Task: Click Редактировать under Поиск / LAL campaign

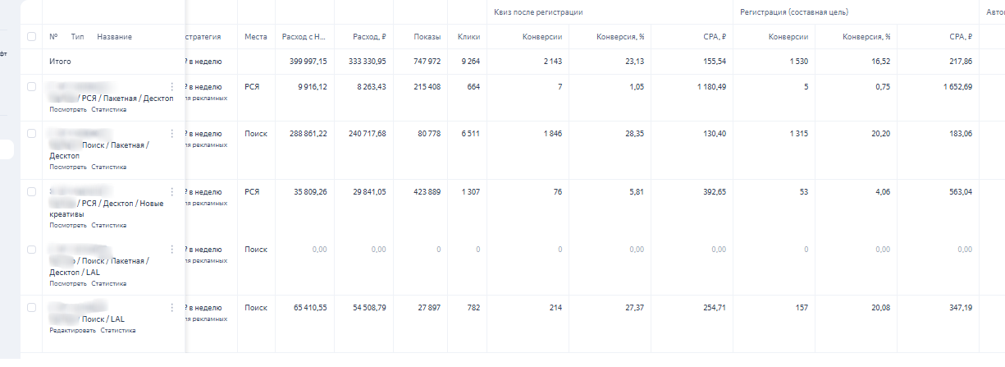Action: (72, 330)
